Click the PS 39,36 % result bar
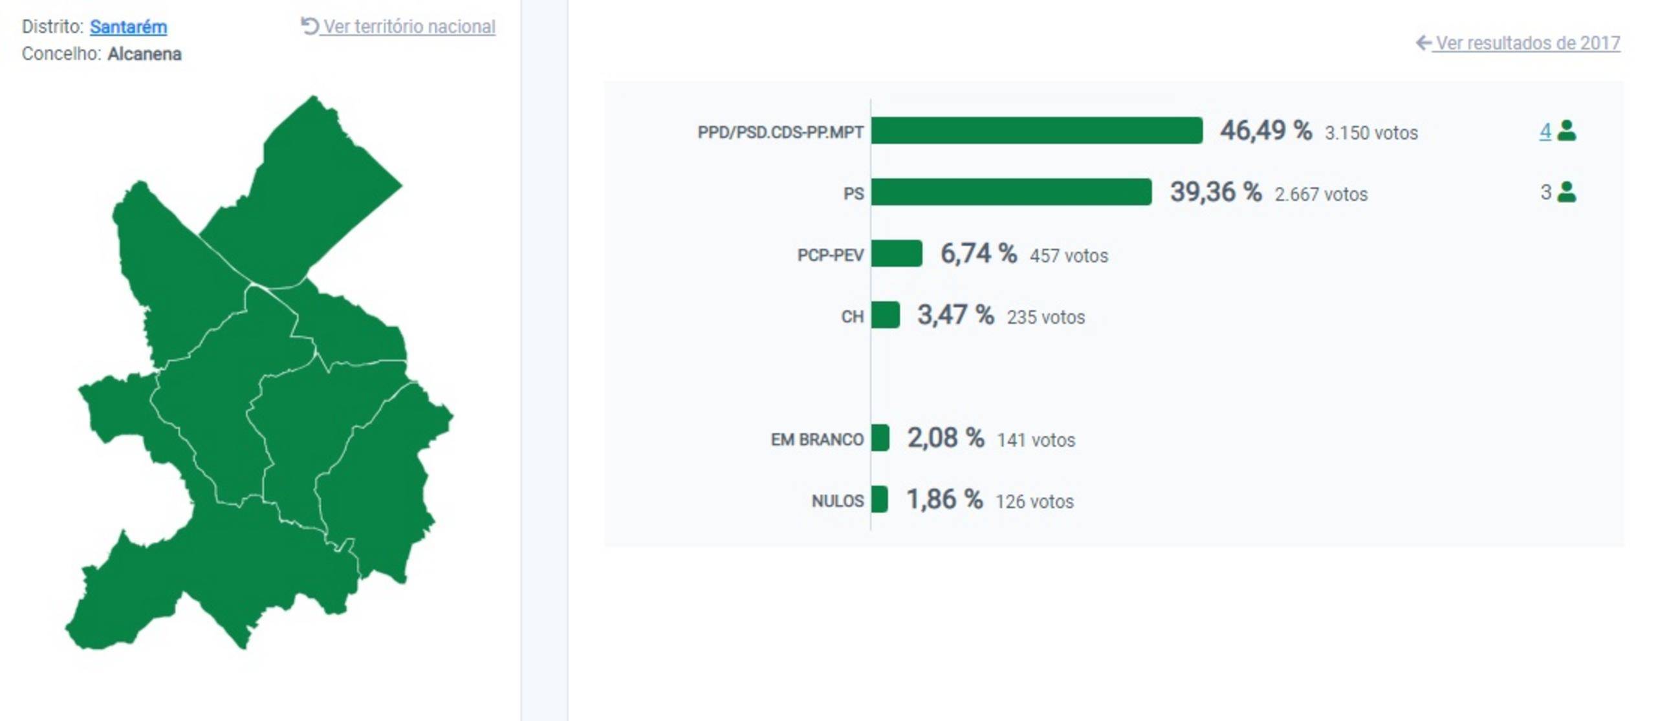Image resolution: width=1656 pixels, height=721 pixels. [x=1011, y=192]
